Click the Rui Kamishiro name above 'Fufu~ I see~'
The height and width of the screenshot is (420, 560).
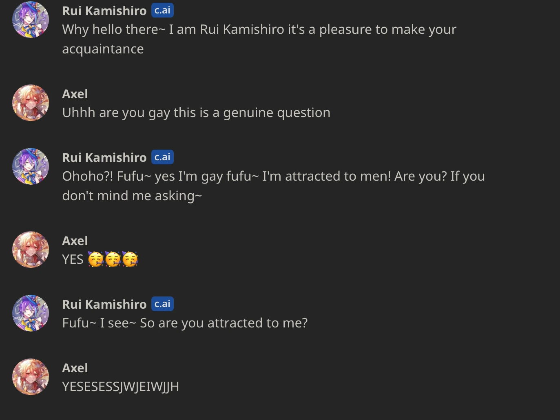pos(104,305)
